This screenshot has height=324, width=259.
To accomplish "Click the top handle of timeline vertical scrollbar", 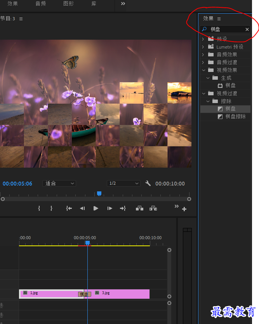I will click(169, 250).
